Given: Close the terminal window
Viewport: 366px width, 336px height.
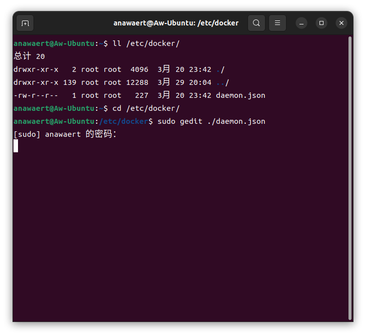Looking at the screenshot, I should (x=341, y=23).
